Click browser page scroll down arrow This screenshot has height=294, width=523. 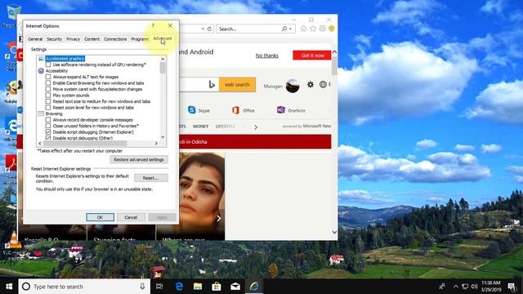coord(334,232)
